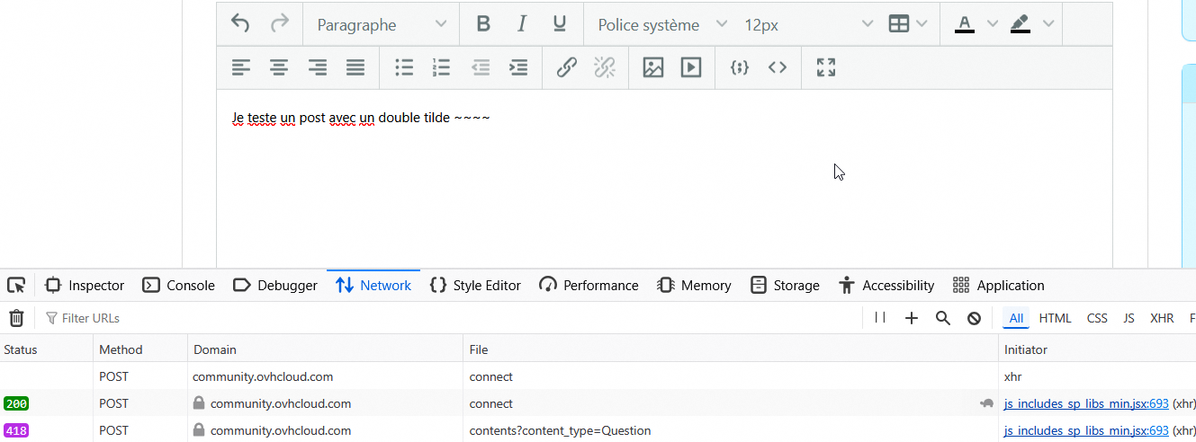This screenshot has height=442, width=1196.
Task: Enter fullscreen editor mode
Action: click(x=826, y=67)
